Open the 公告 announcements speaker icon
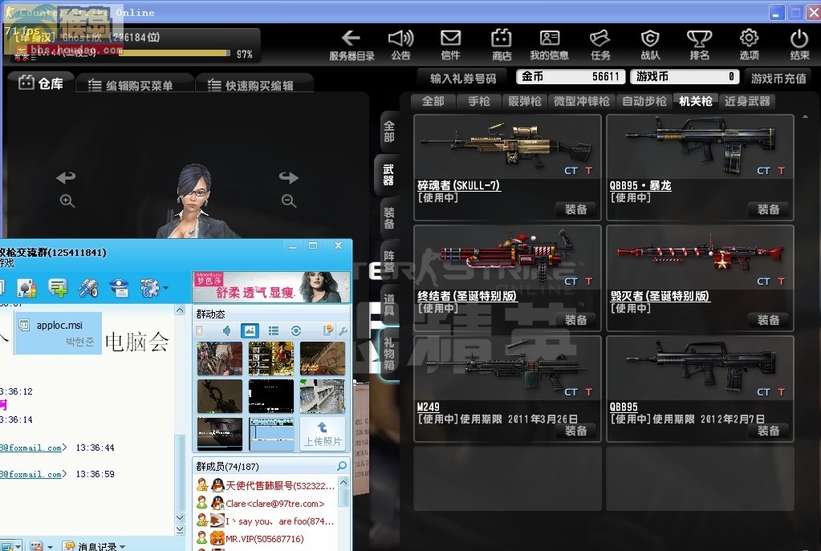Screen dimensions: 821x551 (x=400, y=38)
